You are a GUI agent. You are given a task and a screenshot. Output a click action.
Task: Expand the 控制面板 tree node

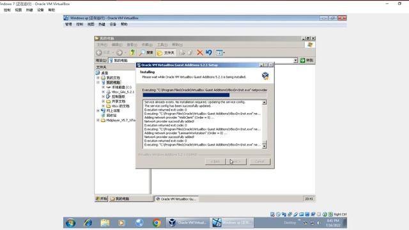pos(104,96)
